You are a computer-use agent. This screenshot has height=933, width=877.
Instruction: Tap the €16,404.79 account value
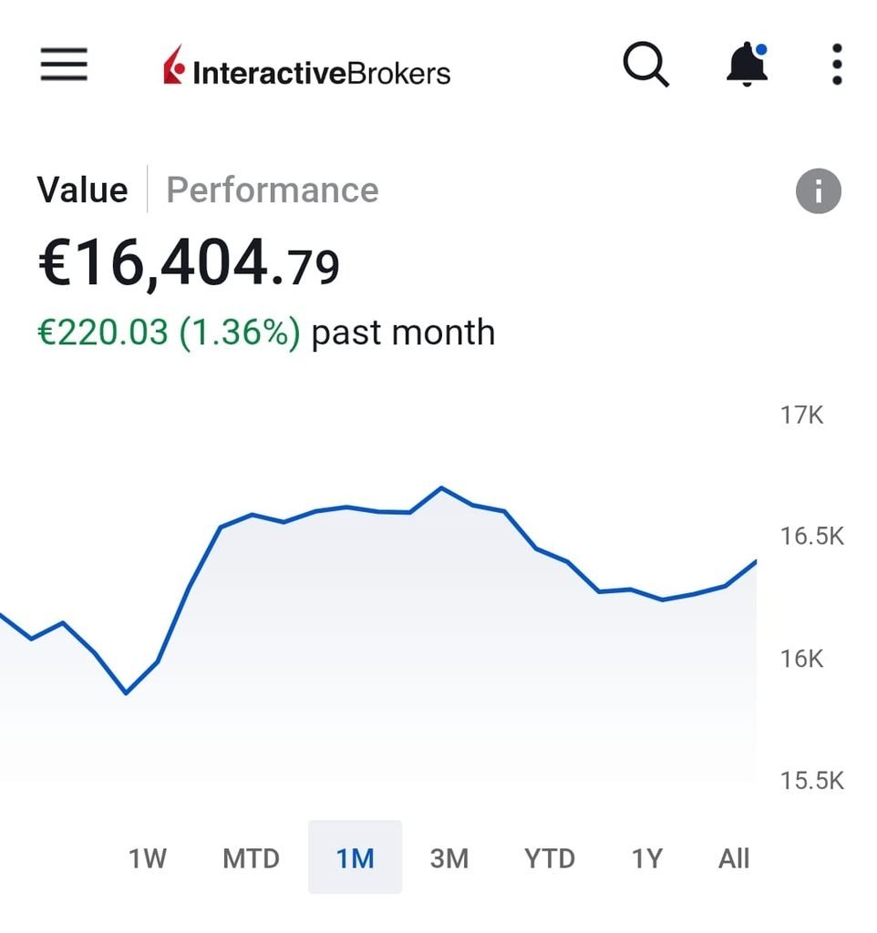[189, 263]
